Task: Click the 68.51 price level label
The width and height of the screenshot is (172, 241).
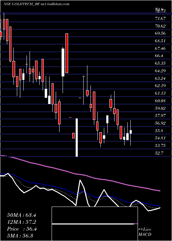Action: (x=160, y=41)
